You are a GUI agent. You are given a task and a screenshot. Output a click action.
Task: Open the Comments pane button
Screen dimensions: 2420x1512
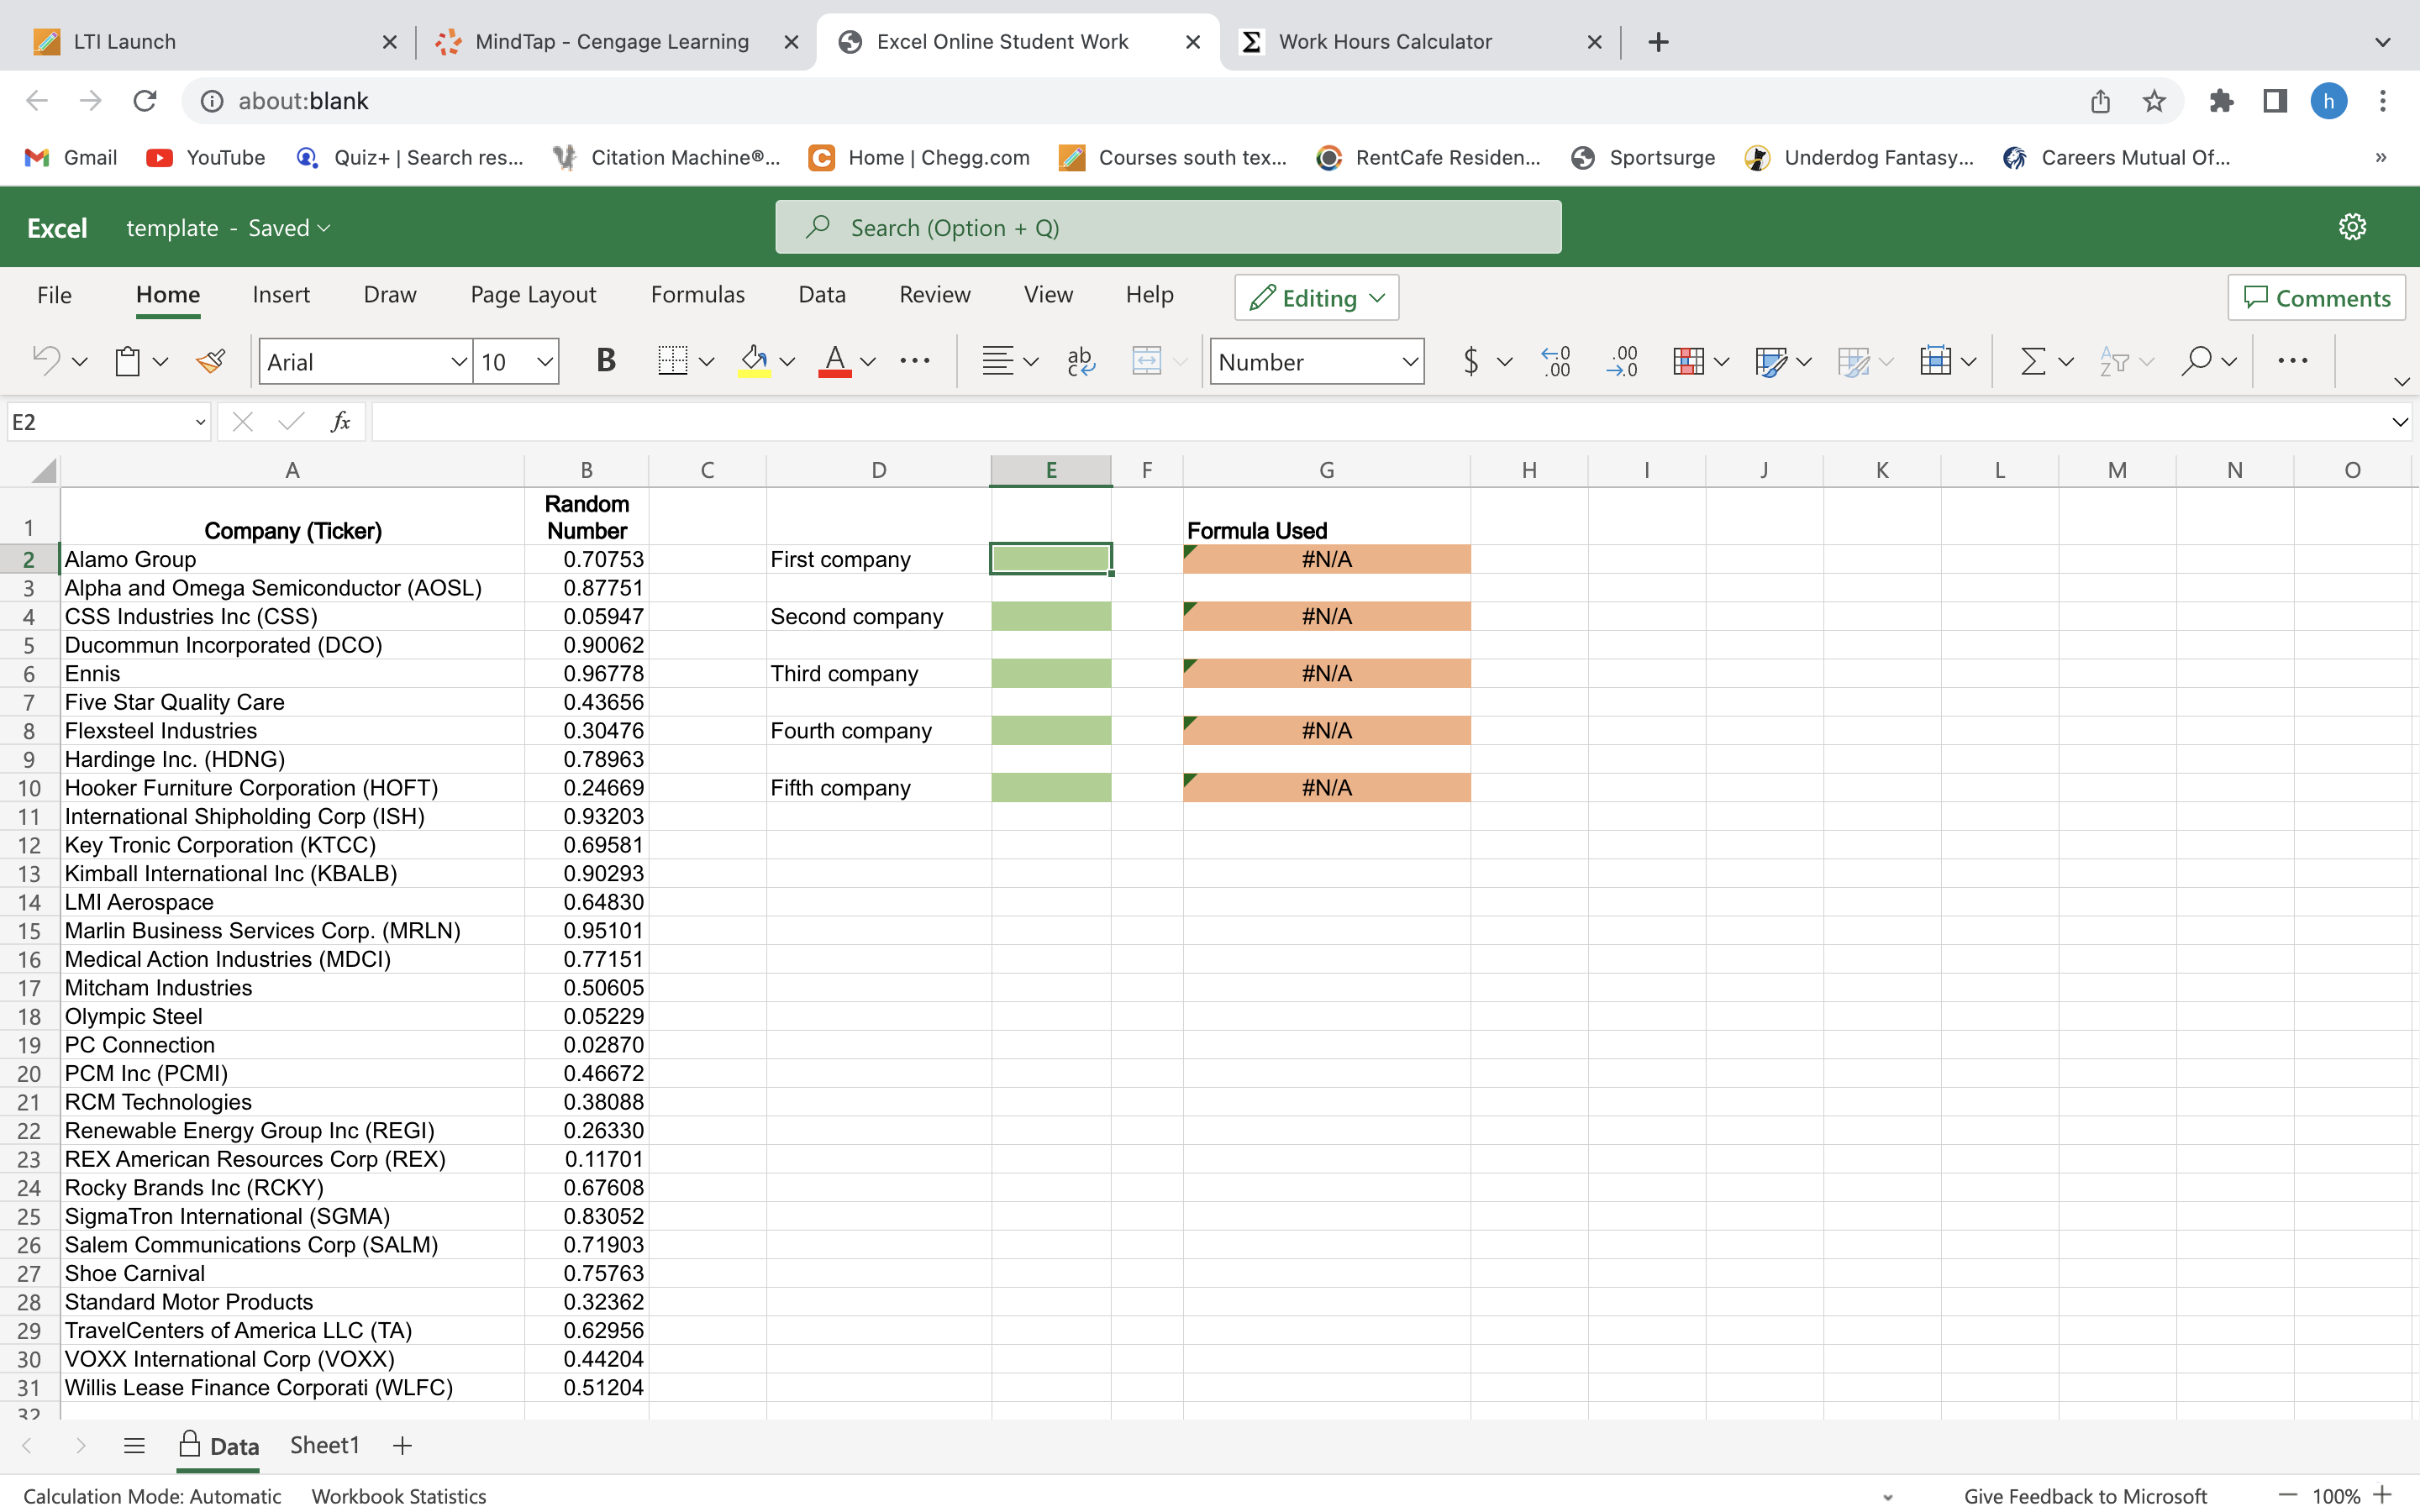[x=2316, y=298]
